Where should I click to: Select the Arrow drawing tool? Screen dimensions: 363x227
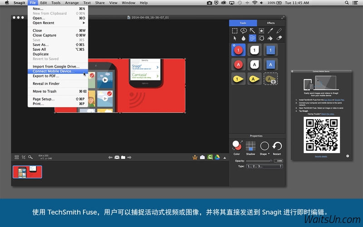pyautogui.click(x=252, y=30)
